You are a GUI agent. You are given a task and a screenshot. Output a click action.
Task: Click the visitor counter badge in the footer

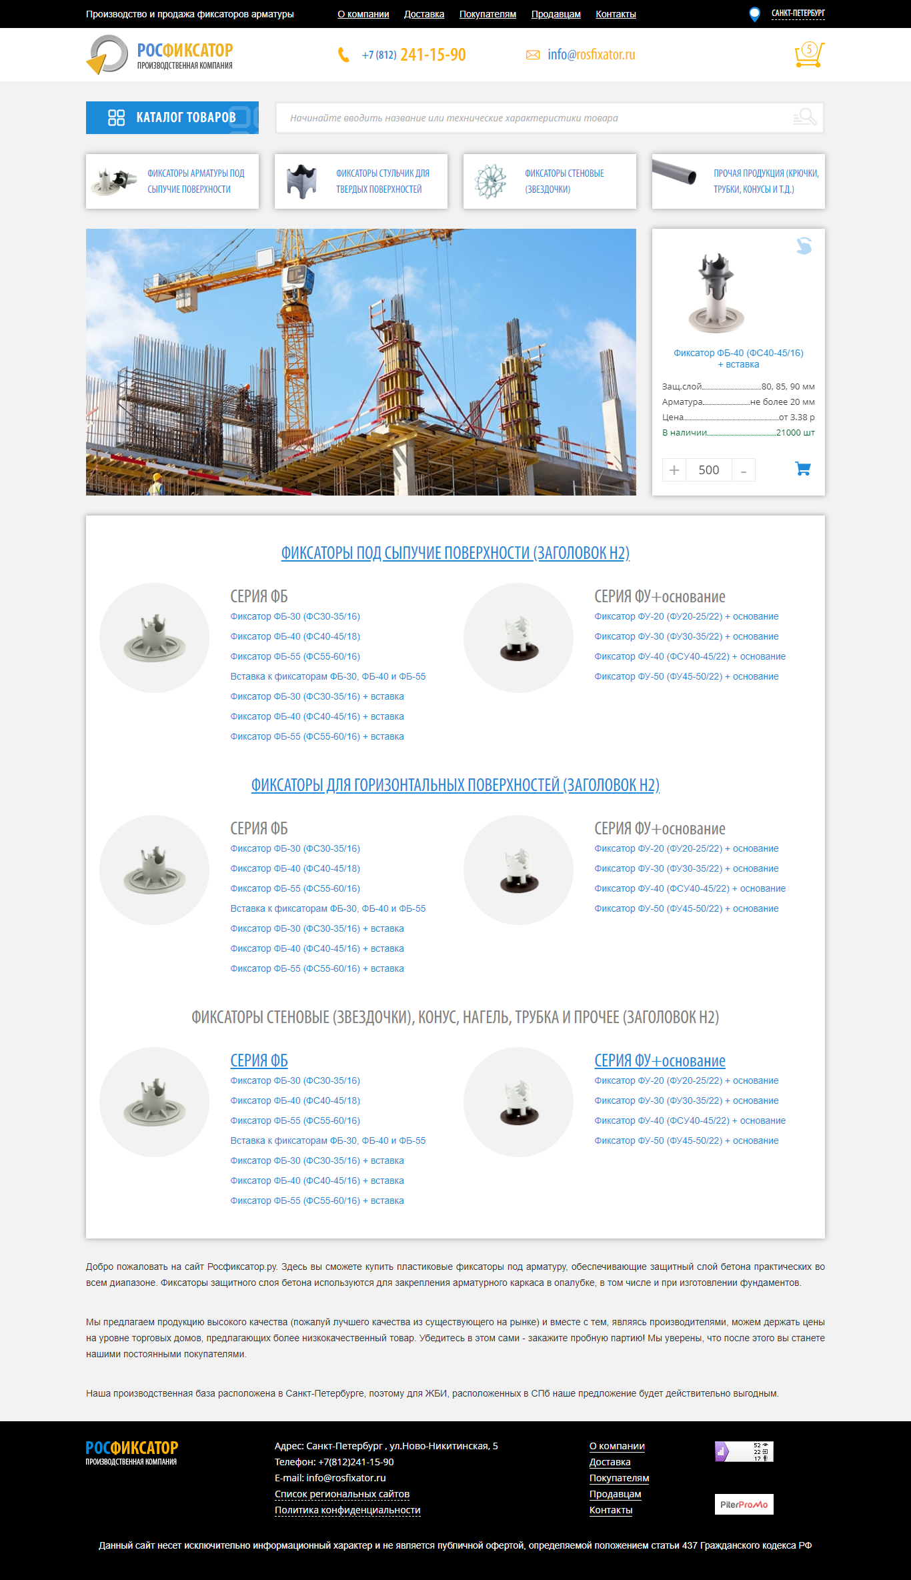[x=744, y=1451]
